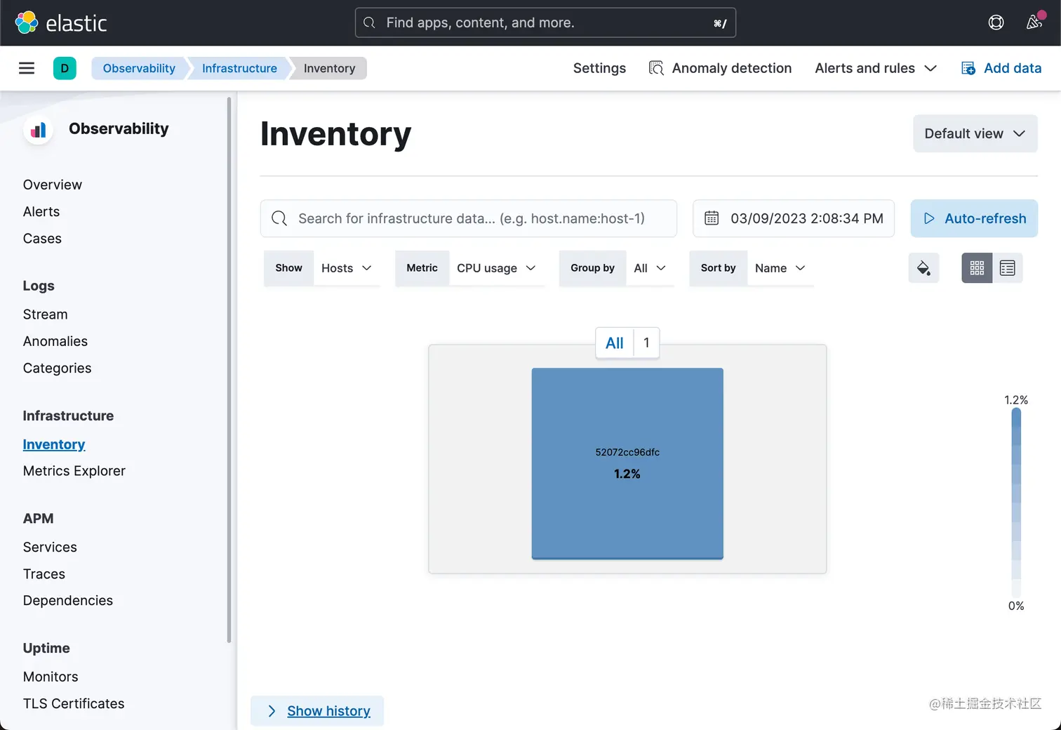Click the date time picker field
Viewport: 1061px width, 730px height.
[x=794, y=218]
